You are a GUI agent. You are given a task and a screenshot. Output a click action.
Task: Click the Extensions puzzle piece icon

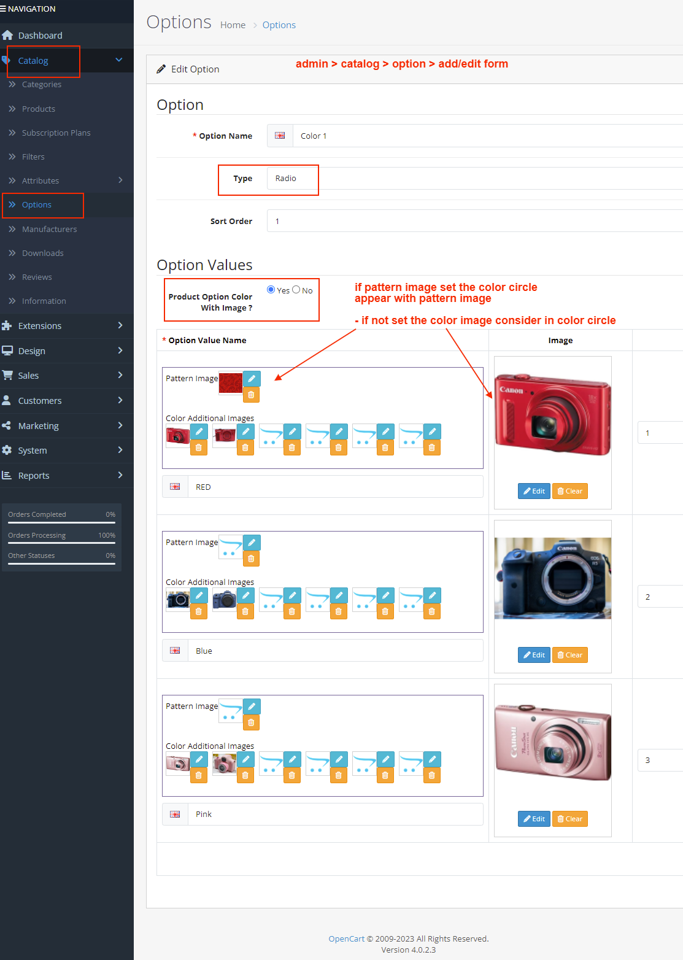tap(7, 326)
